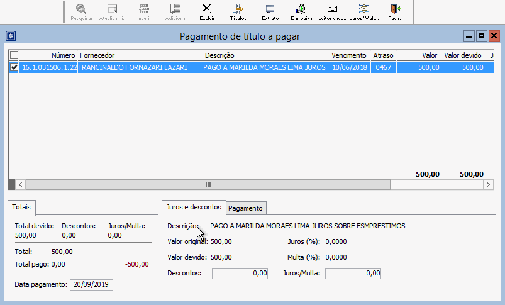
Task: Switch to the Pagamento tab
Action: [247, 208]
